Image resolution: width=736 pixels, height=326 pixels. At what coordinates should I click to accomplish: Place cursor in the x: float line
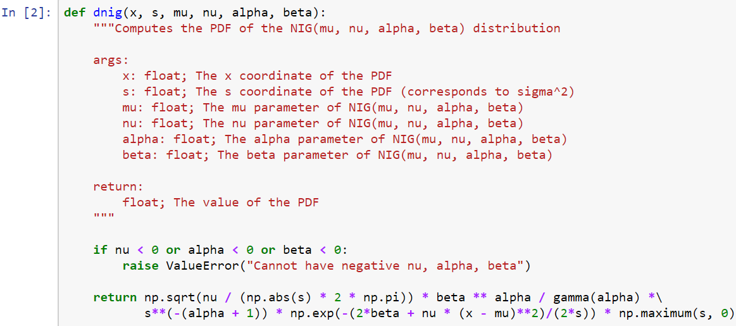pos(257,76)
